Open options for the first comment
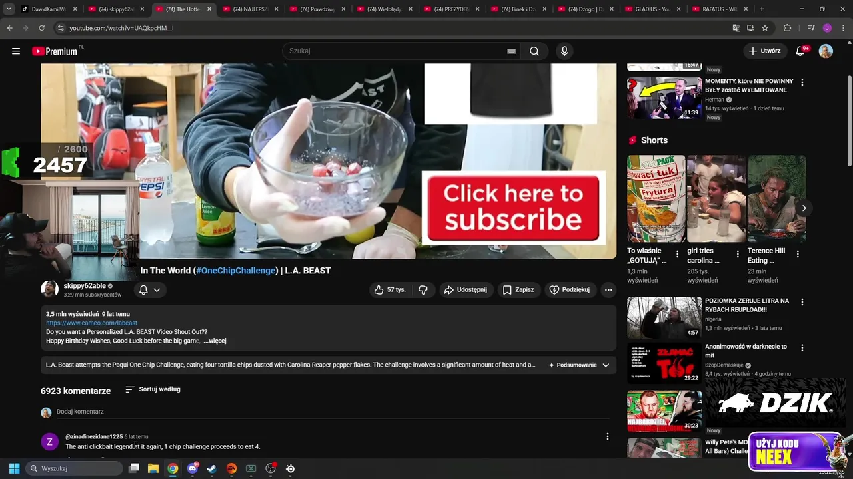The width and height of the screenshot is (853, 479). 607,436
